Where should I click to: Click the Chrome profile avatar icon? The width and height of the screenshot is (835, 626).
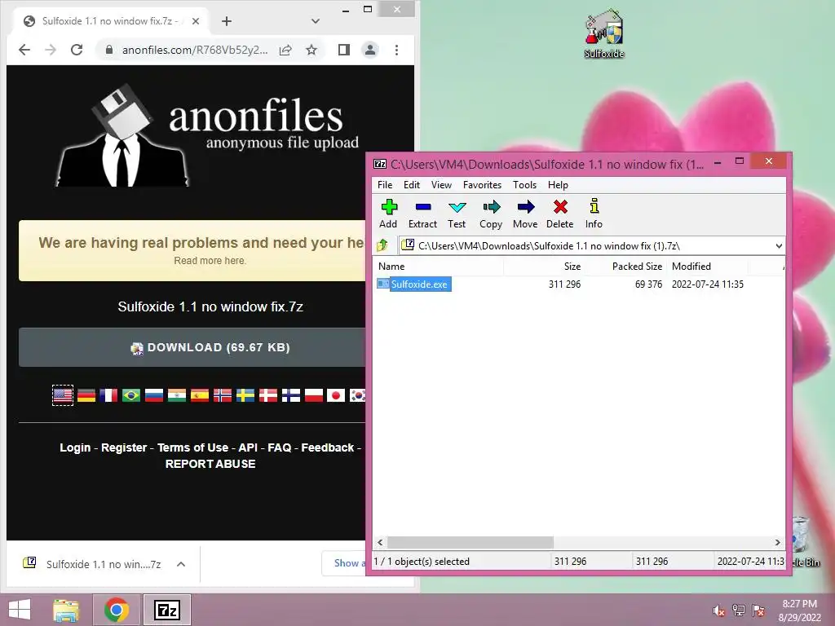coord(370,50)
